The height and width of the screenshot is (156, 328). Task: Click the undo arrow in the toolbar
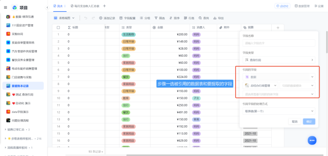[86, 18]
